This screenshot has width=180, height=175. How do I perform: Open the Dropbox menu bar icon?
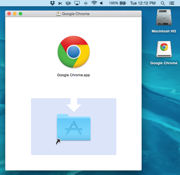click(x=52, y=3)
